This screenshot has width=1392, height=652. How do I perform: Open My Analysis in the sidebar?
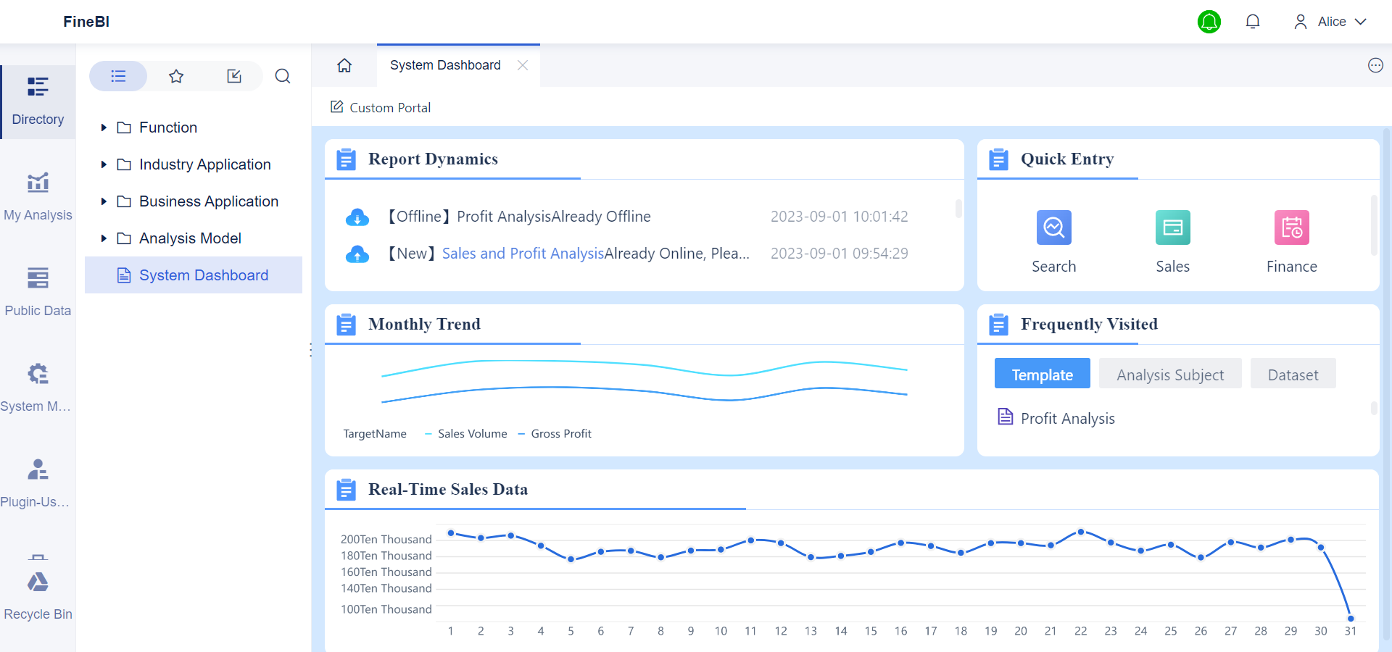pyautogui.click(x=38, y=197)
